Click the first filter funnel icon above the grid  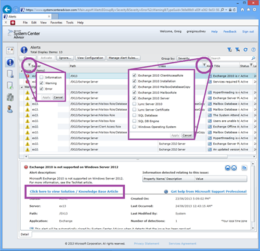[229, 49]
